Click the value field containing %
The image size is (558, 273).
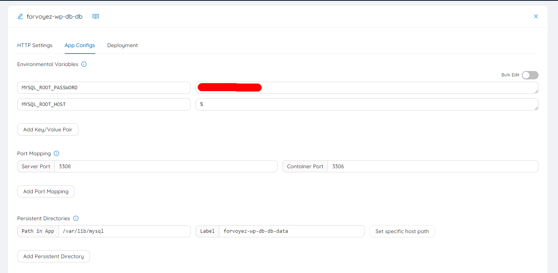click(367, 104)
